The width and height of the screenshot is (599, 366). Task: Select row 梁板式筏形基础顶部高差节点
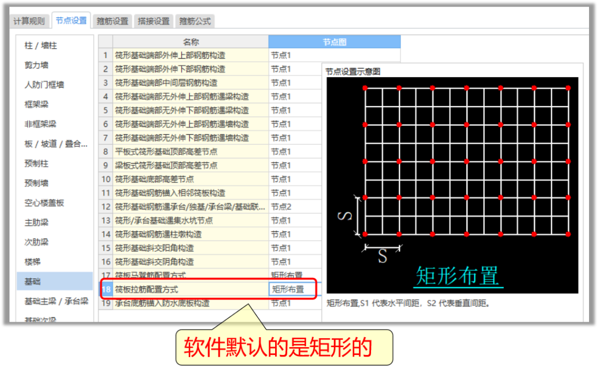pyautogui.click(x=191, y=165)
